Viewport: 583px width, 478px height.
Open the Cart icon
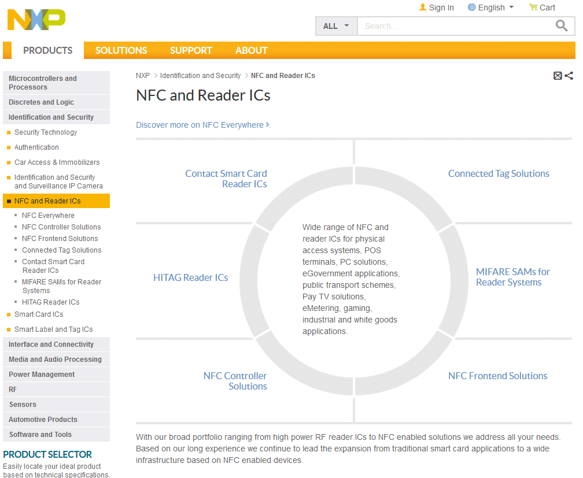[533, 7]
